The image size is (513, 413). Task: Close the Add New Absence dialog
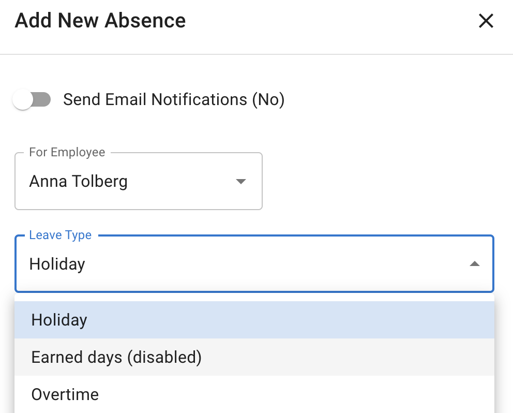(x=486, y=21)
